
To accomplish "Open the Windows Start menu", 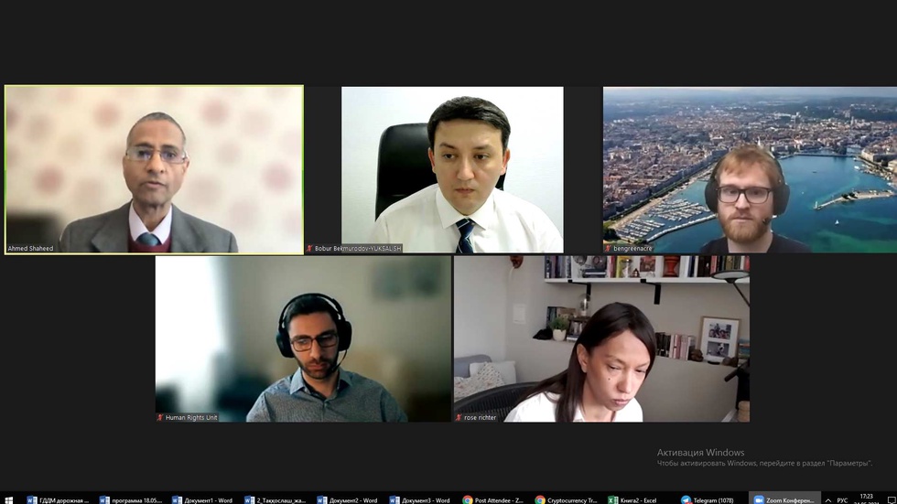I will click(x=7, y=499).
